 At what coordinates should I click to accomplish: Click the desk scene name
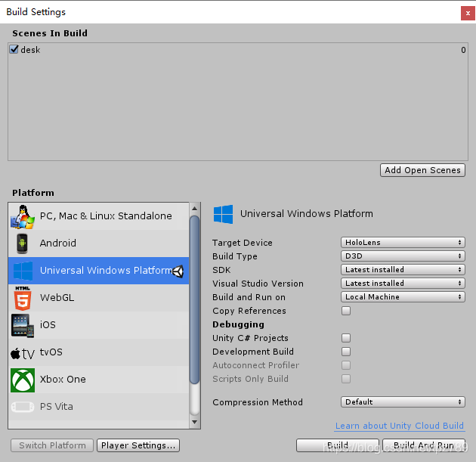(30, 50)
